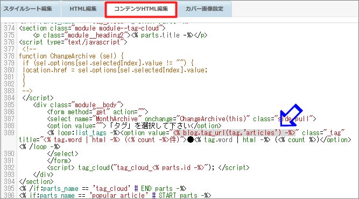Click line 374 section module--tag-cloud code
This screenshot has width=359, height=199.
tap(92, 28)
